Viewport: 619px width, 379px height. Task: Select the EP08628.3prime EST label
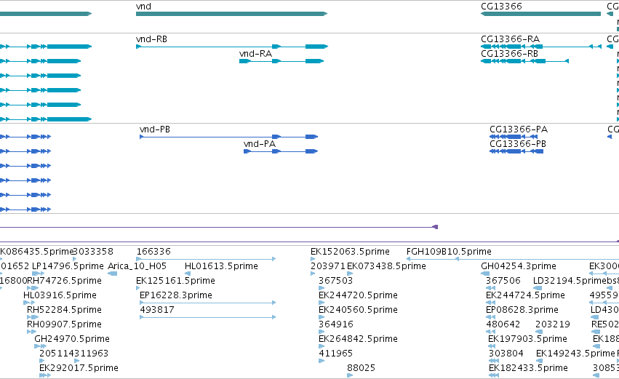point(522,310)
